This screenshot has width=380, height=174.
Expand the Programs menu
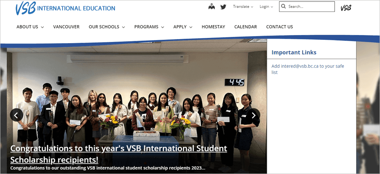click(149, 27)
